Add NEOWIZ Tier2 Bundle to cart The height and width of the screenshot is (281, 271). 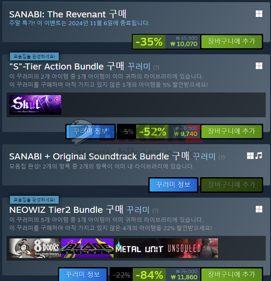click(231, 275)
